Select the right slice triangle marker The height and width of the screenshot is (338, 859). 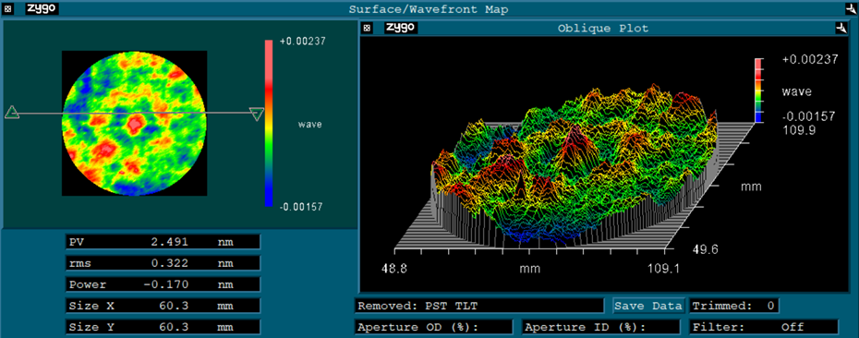click(256, 114)
